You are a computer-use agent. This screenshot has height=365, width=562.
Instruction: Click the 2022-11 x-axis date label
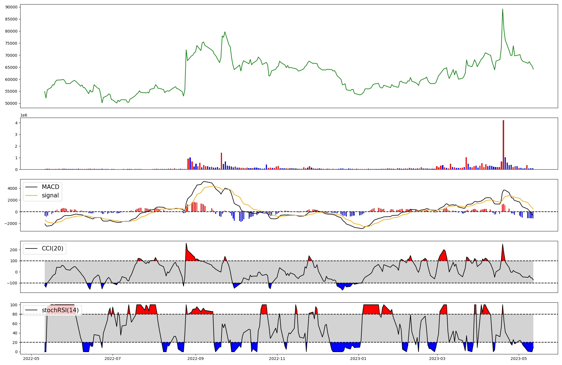pyautogui.click(x=277, y=359)
